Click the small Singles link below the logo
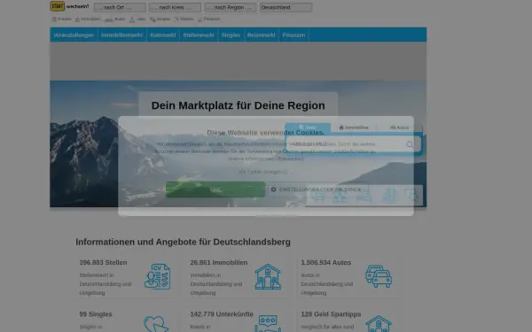532x332 pixels. (x=160, y=19)
